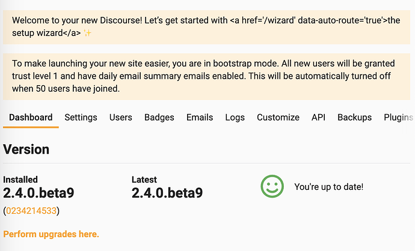This screenshot has width=415, height=251.
Task: Click the sparkles emoji in welcome banner
Action: tap(87, 33)
